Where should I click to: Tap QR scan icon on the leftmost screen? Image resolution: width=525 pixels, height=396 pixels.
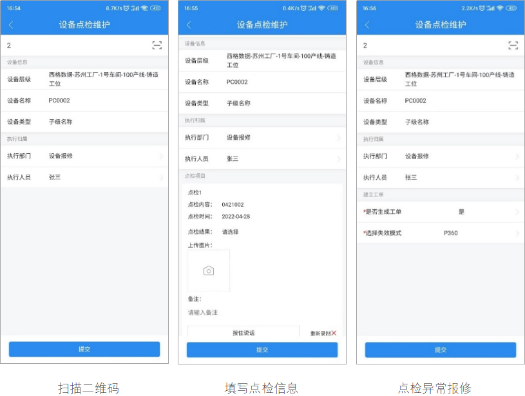click(157, 45)
